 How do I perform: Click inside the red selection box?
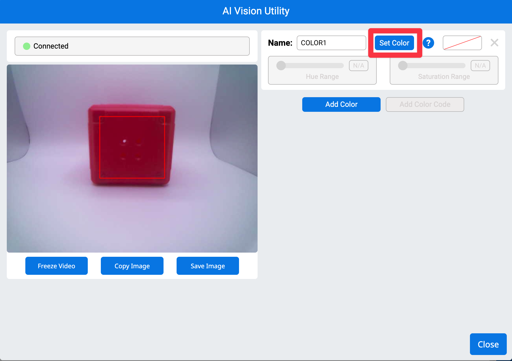[x=132, y=148]
